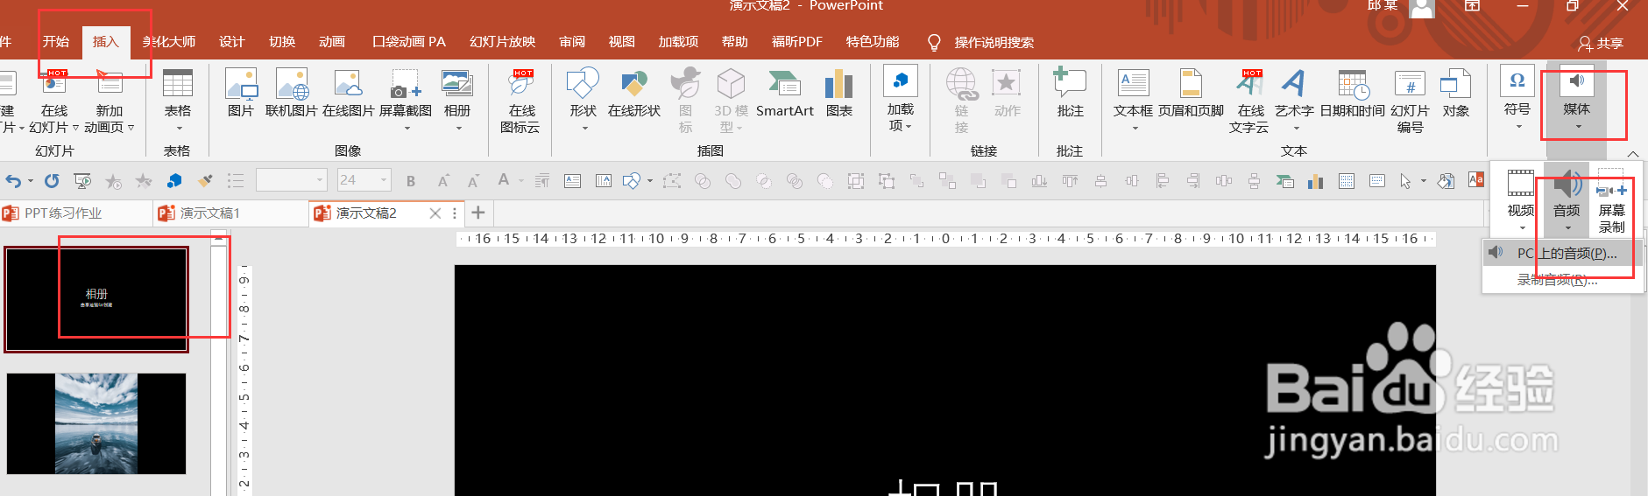Insert a SmartArt graphic
Image resolution: width=1648 pixels, height=496 pixels.
coord(785,93)
